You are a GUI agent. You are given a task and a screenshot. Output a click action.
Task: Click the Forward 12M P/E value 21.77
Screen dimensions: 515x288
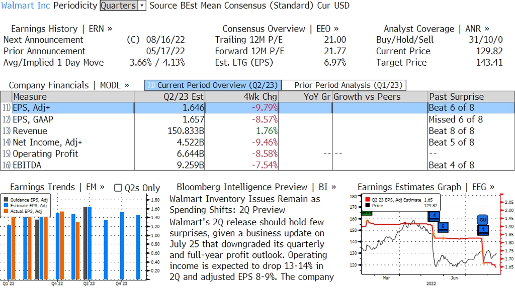(x=335, y=51)
